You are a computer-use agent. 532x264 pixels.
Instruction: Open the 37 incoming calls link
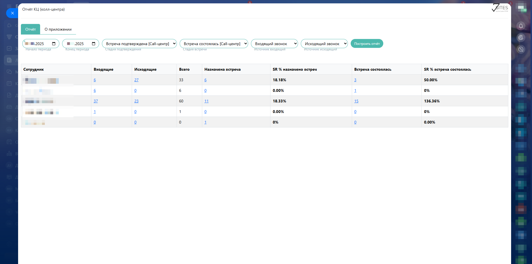click(x=96, y=101)
